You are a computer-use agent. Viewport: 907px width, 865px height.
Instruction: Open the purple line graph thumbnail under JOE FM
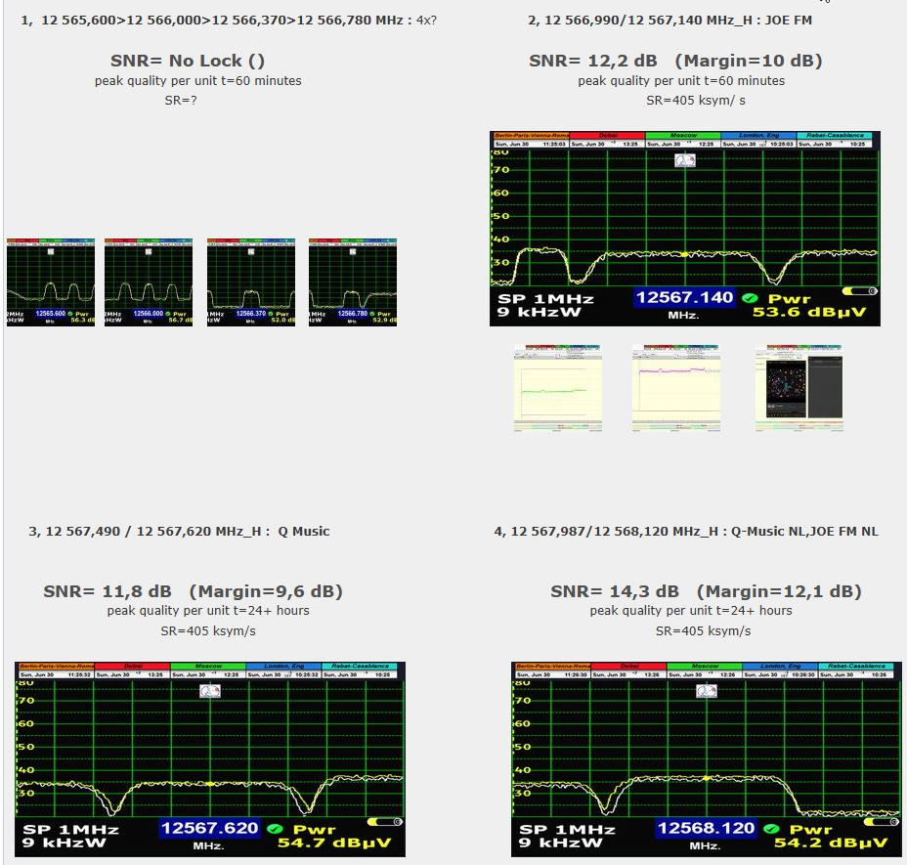coord(675,387)
